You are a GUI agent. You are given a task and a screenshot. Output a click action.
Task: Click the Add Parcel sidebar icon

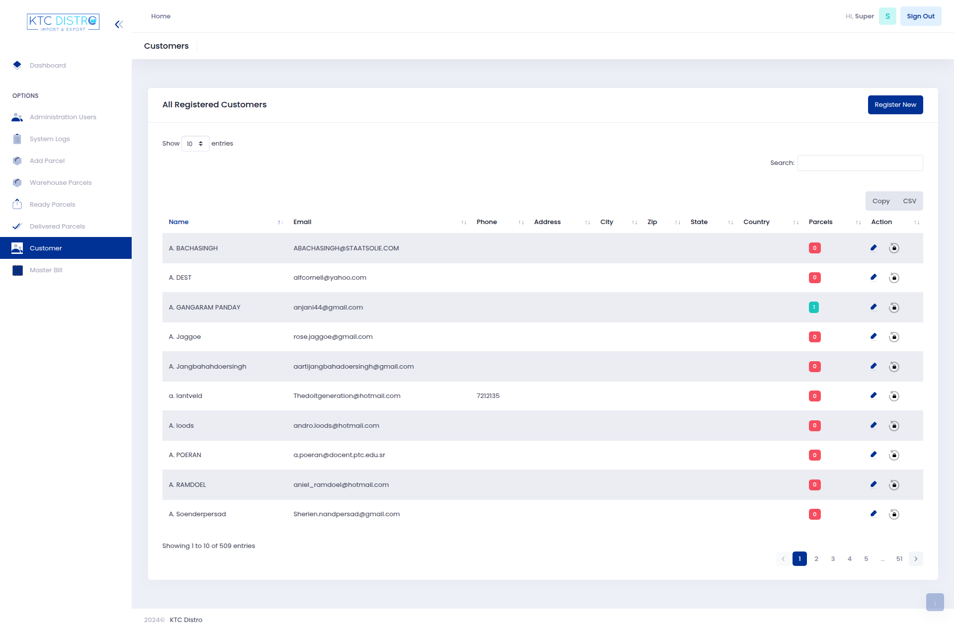(17, 160)
